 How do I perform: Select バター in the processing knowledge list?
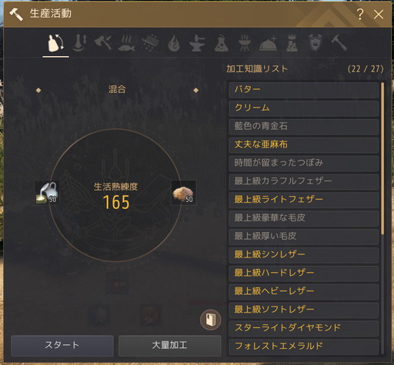coord(303,90)
